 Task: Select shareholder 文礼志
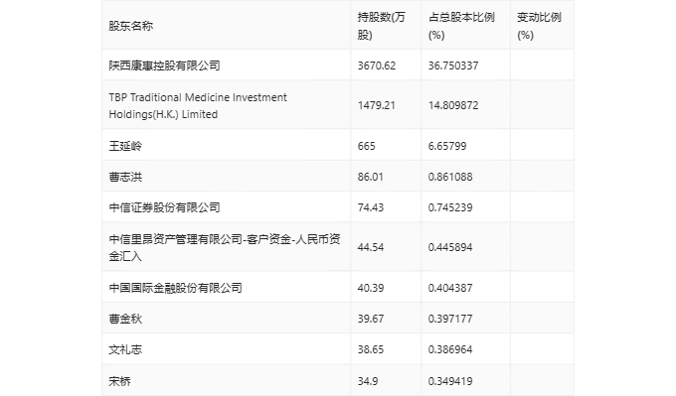point(125,349)
